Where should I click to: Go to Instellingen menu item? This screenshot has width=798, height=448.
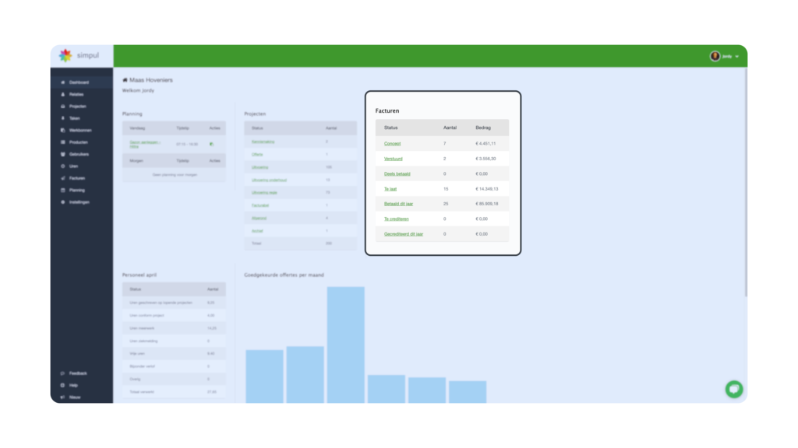pyautogui.click(x=79, y=202)
